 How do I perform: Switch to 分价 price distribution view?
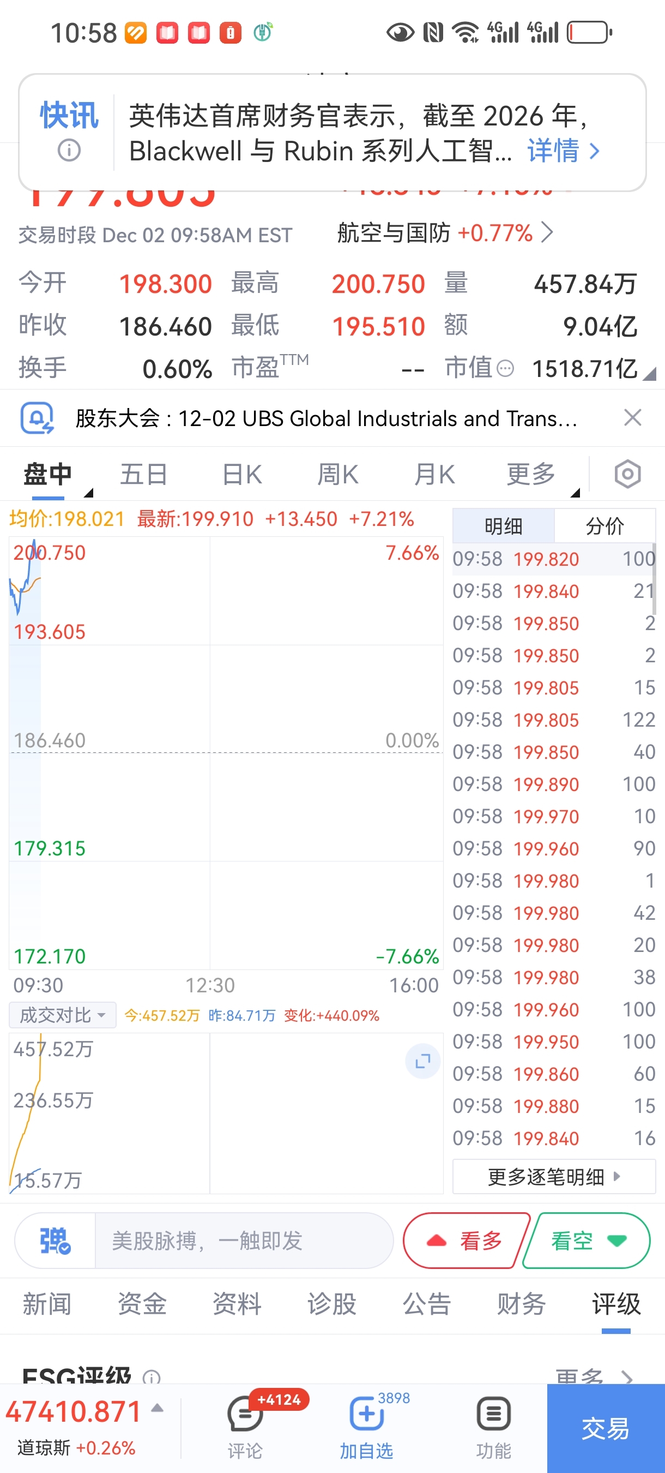pyautogui.click(x=604, y=525)
